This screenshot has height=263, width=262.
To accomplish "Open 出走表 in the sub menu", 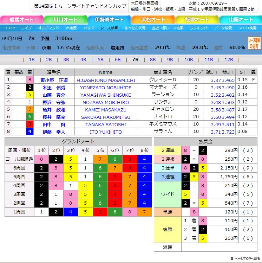I will [71, 28].
